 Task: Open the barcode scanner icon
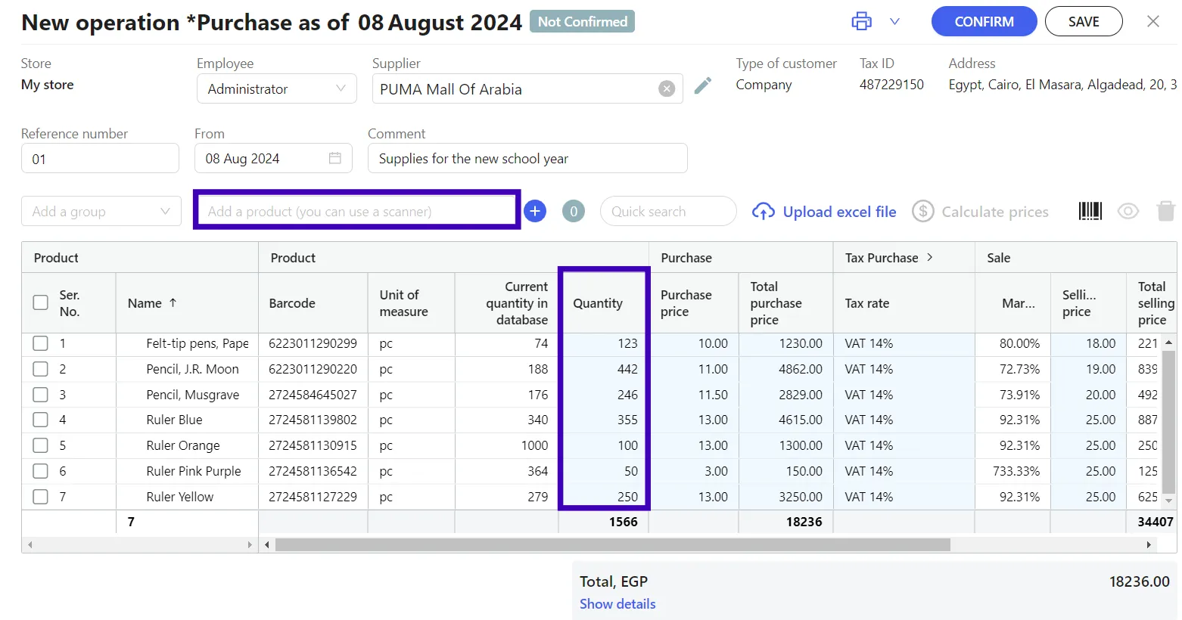coord(1090,211)
